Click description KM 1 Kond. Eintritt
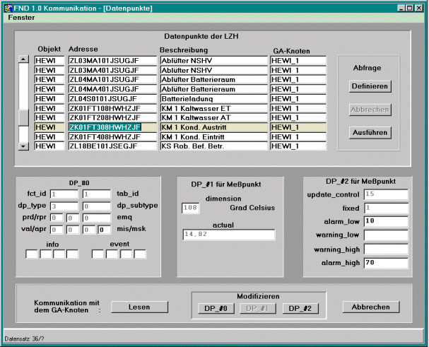429x347 pixels. 214,137
